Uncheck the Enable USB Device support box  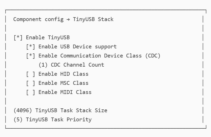coord(31,47)
